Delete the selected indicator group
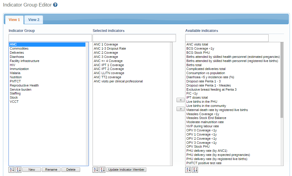292x176 pixels. [71, 170]
